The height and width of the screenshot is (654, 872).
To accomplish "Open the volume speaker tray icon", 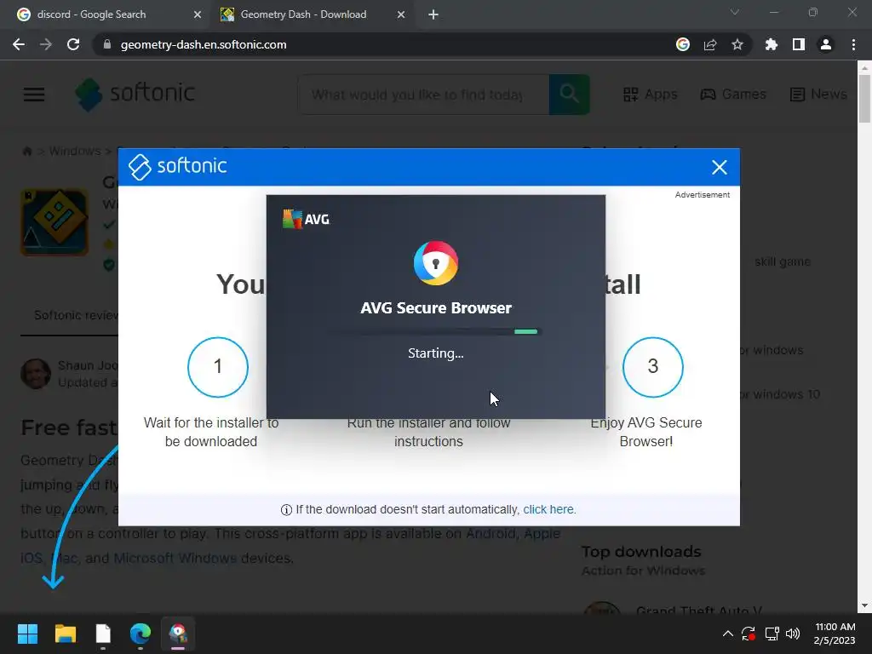I will pos(793,634).
